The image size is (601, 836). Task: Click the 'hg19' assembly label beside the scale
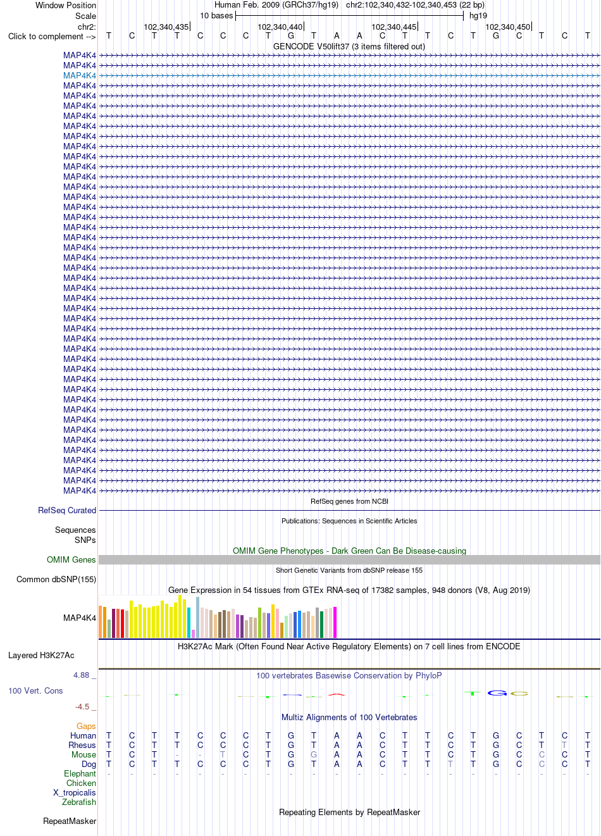click(478, 16)
